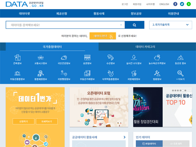
Task: Click the magnifier search button
Action: (134, 25)
